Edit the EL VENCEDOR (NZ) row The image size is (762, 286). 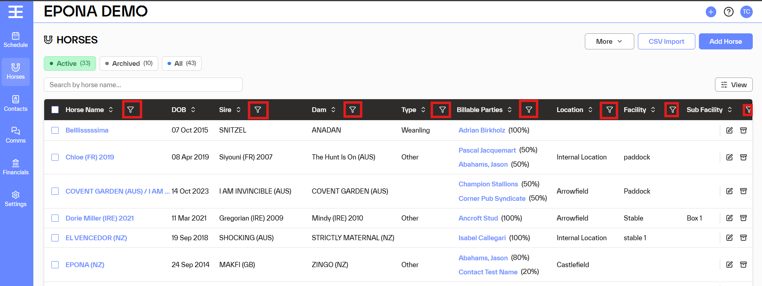(729, 237)
